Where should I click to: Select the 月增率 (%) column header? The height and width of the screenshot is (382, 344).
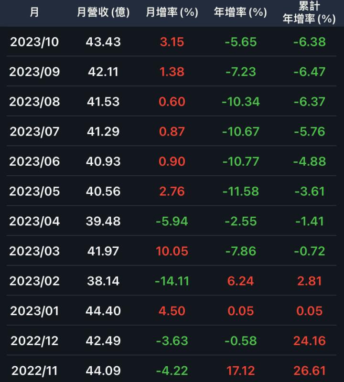pyautogui.click(x=172, y=12)
